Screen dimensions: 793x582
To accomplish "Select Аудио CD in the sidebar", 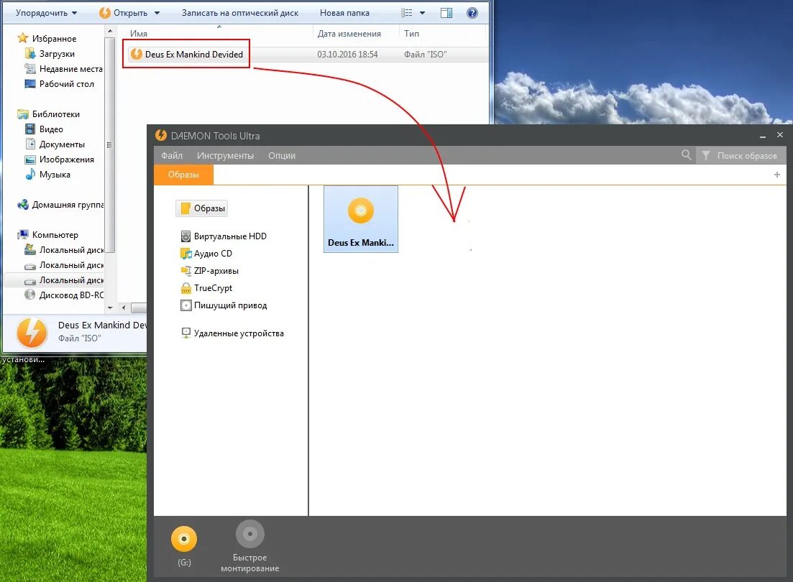I will pyautogui.click(x=206, y=254).
